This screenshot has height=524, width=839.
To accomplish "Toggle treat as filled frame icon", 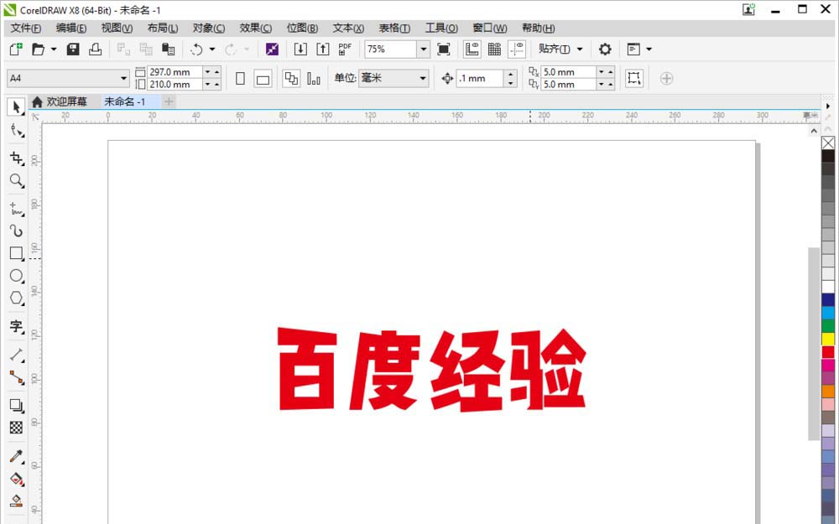I will click(634, 78).
